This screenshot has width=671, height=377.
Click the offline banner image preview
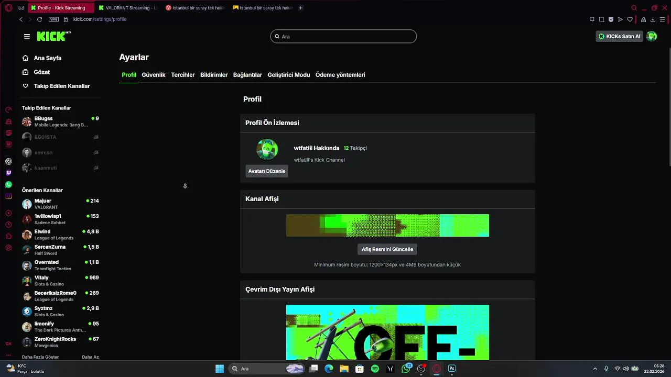[x=387, y=332]
